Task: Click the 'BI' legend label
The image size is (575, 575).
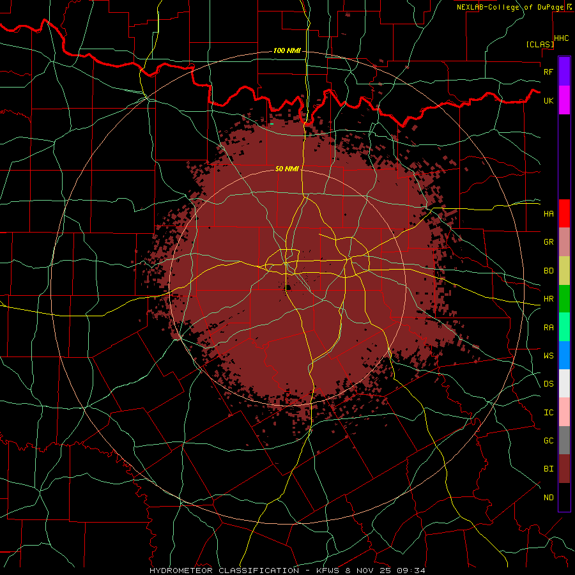Action: (x=548, y=469)
